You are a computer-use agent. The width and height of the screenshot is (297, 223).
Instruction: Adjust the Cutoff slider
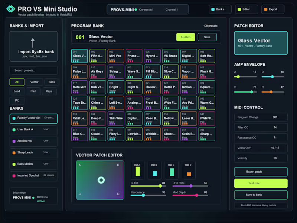[x=148, y=186]
